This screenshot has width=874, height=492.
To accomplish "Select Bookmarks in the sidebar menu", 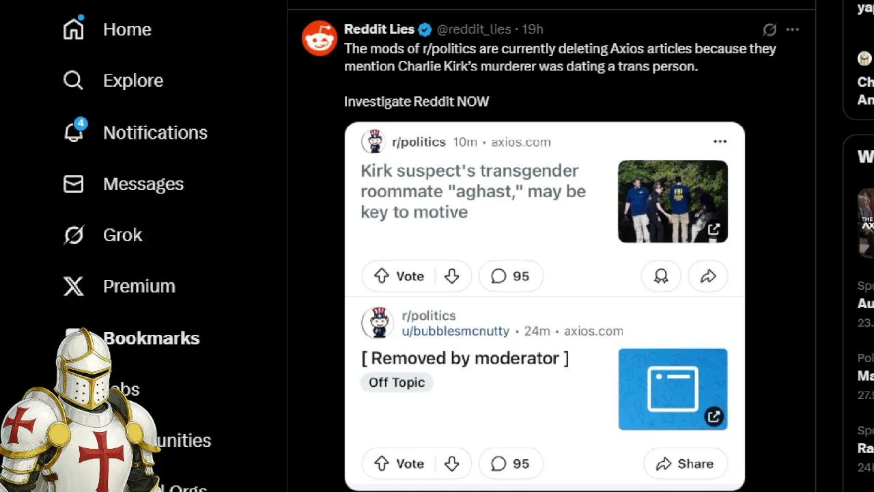I will (151, 338).
